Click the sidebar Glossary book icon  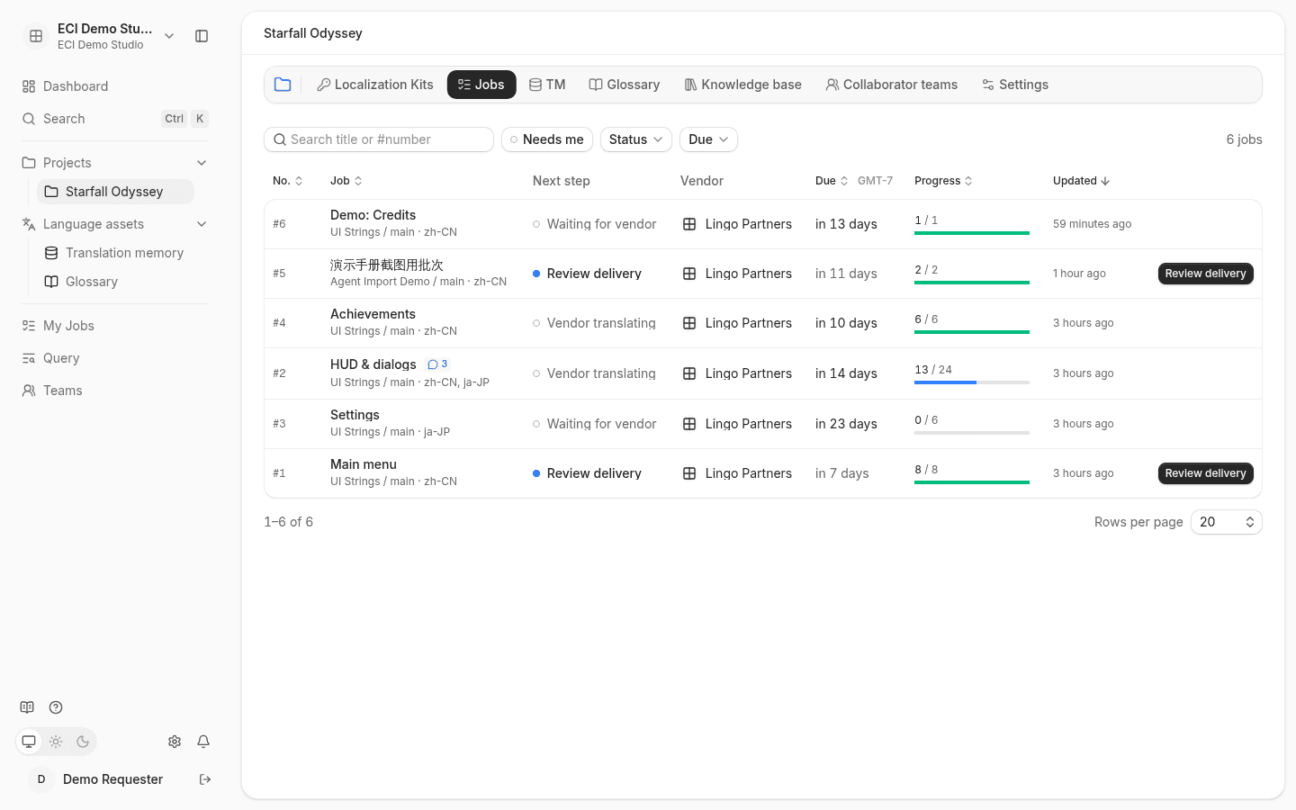tap(51, 282)
